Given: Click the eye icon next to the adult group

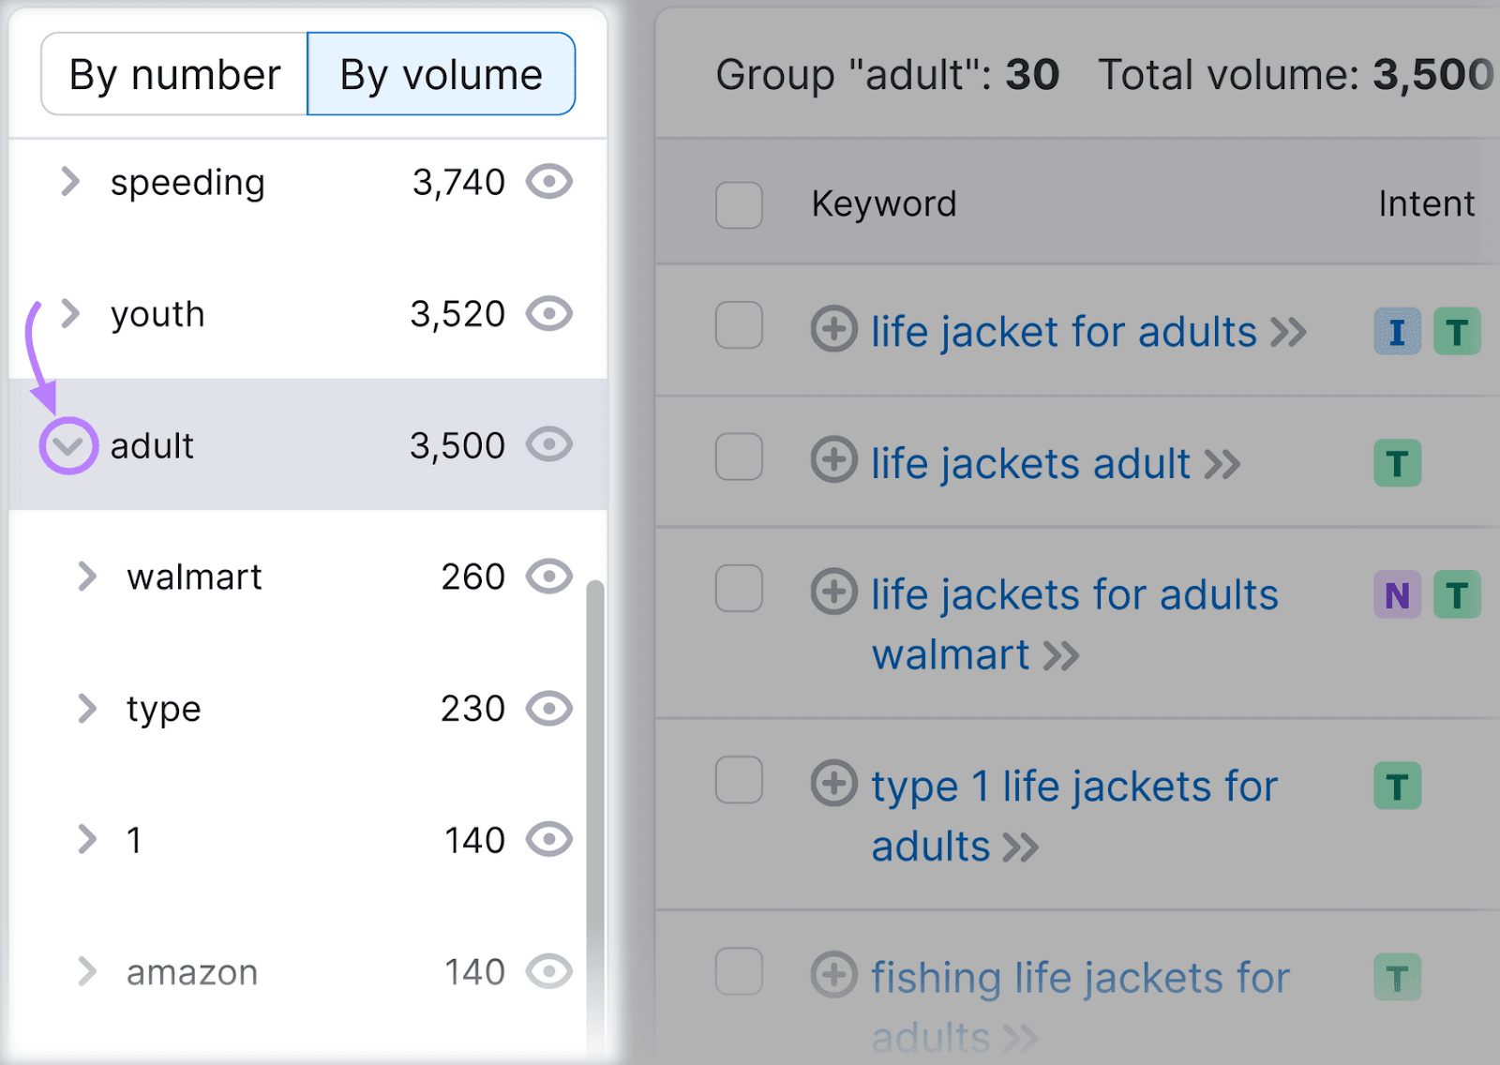Looking at the screenshot, I should (x=550, y=444).
